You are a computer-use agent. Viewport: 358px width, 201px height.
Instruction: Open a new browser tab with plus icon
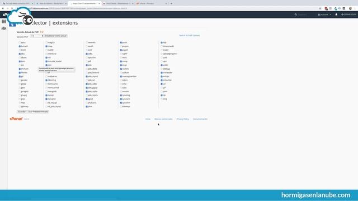(172, 3)
